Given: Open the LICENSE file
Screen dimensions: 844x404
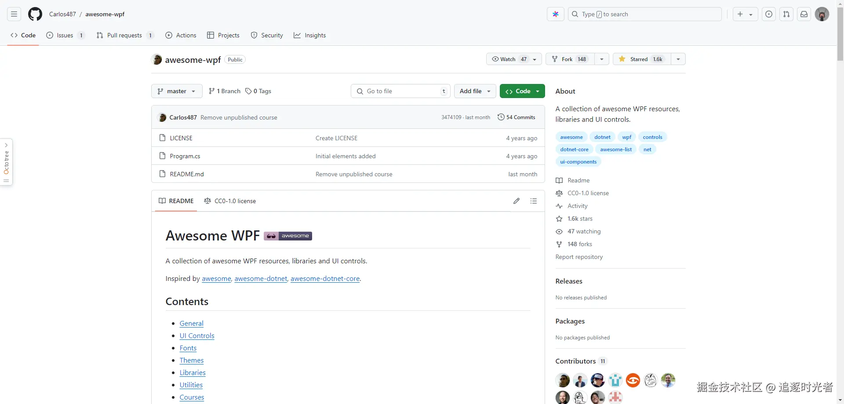Looking at the screenshot, I should click(181, 138).
